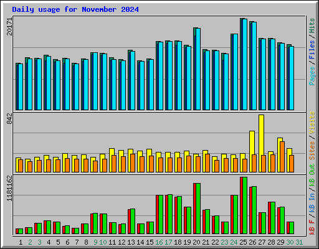
Task: Select day label 4
Action: tap(49, 242)
